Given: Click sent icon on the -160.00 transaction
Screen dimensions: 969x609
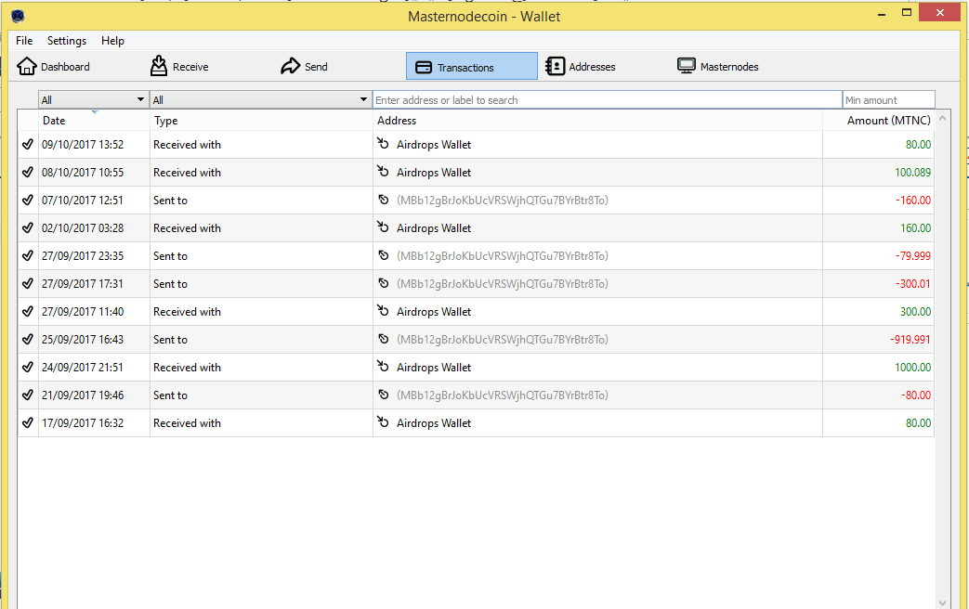Looking at the screenshot, I should point(383,200).
